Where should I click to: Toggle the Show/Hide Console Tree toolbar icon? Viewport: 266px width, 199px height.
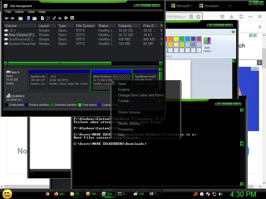pyautogui.click(x=20, y=18)
